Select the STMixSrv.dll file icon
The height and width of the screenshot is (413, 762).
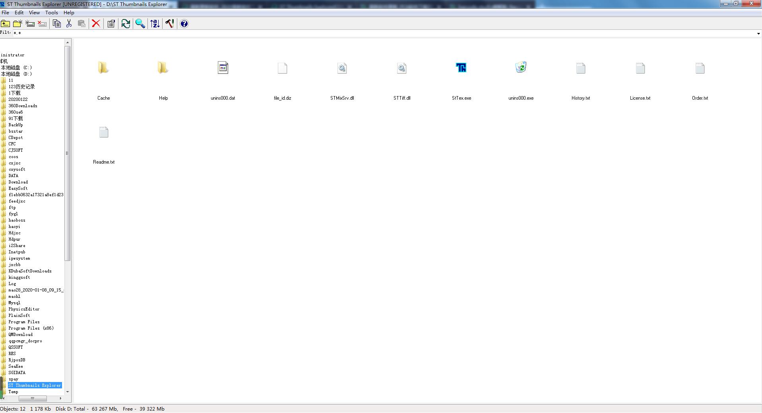[342, 68]
